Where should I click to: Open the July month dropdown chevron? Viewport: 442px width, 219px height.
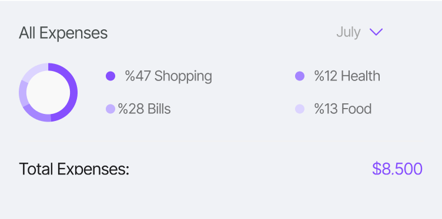tap(376, 32)
